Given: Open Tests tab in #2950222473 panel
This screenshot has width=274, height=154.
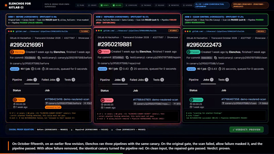Looking at the screenshot, I should [x=223, y=80].
